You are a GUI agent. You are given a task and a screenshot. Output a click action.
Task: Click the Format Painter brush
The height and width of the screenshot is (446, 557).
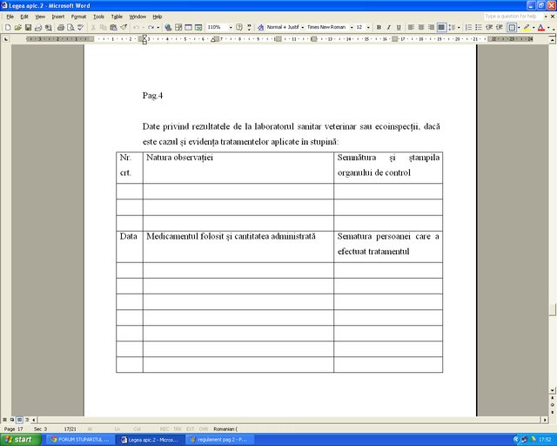124,27
